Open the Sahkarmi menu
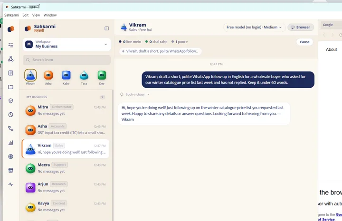342x221 pixels. pyautogui.click(x=11, y=15)
